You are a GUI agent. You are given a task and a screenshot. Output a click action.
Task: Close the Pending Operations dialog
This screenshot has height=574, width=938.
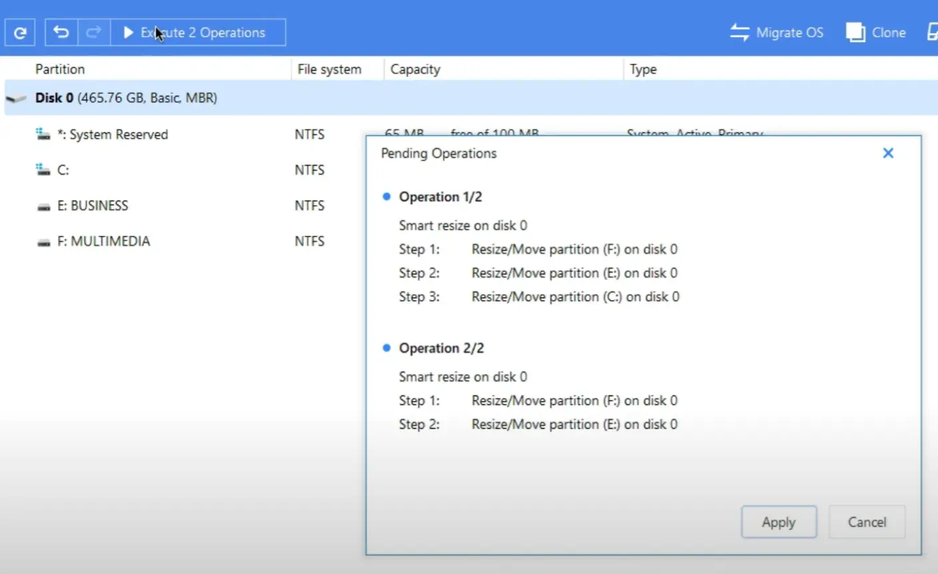[888, 152]
